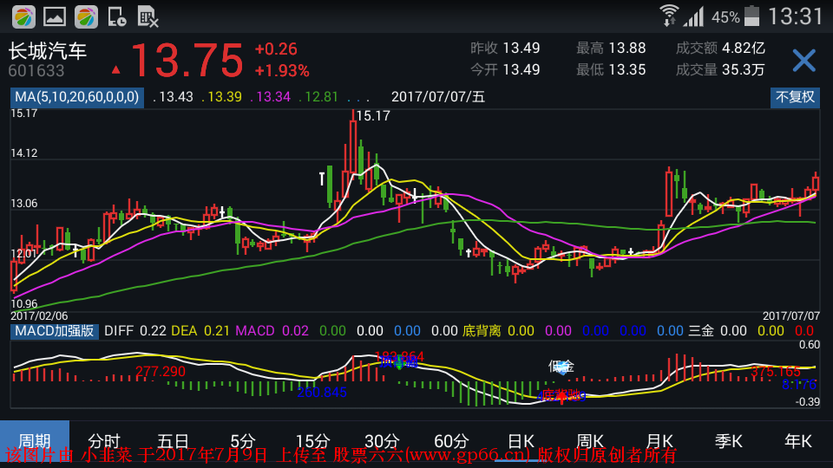This screenshot has width=833, height=468.
Task: Tap the battery icon in status bar
Action: tap(751, 16)
